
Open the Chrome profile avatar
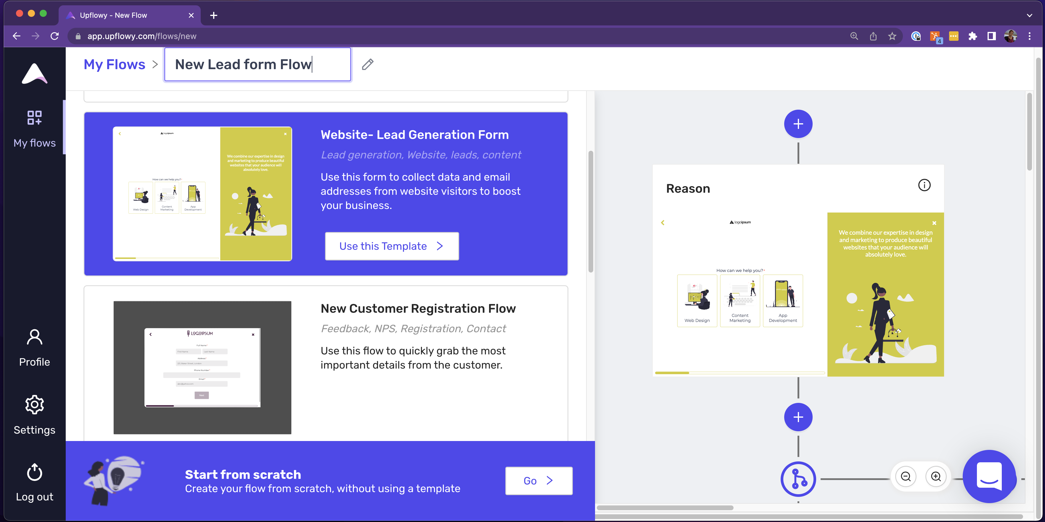pos(1010,36)
